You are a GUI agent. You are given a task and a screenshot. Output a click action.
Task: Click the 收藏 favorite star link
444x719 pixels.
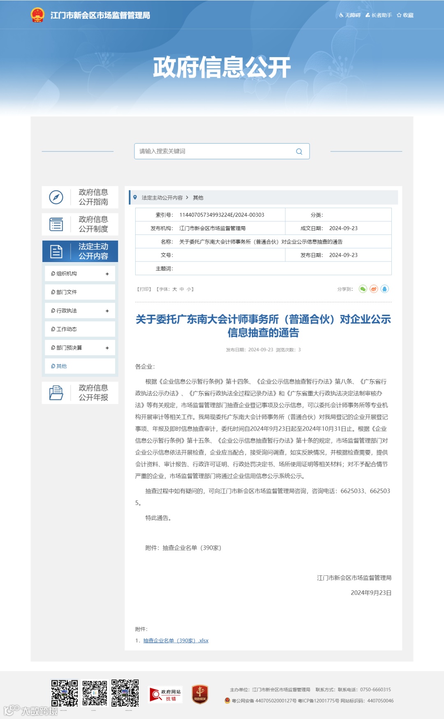tap(405, 15)
